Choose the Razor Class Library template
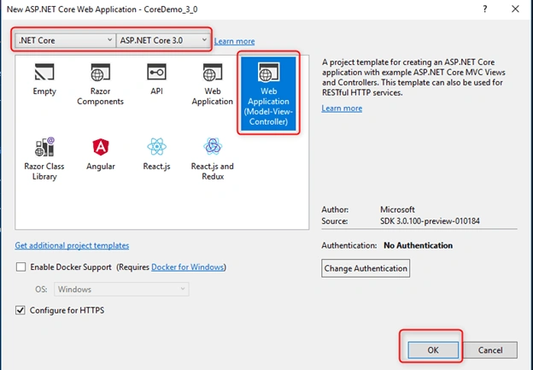The height and width of the screenshot is (370, 533). 44,158
